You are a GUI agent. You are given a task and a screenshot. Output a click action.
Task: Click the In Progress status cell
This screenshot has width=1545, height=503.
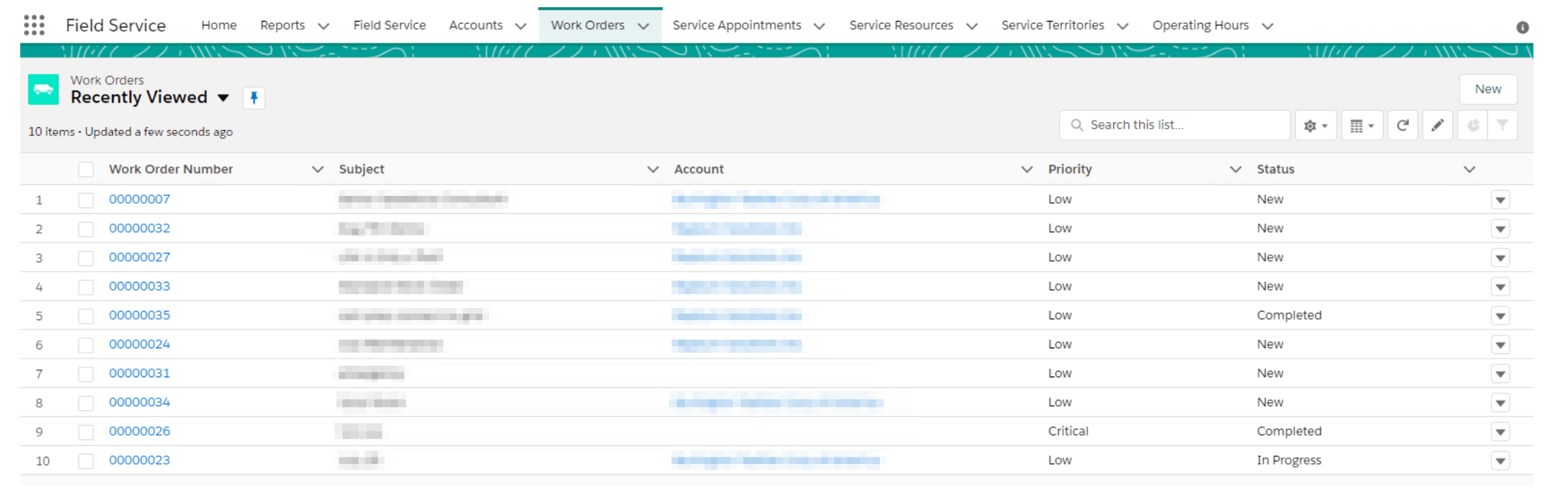1288,460
